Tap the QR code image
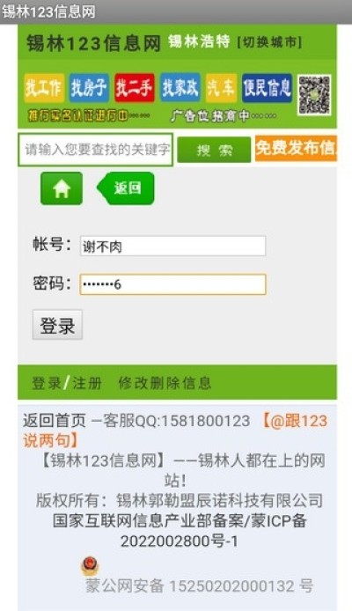The width and height of the screenshot is (352, 611). (315, 95)
